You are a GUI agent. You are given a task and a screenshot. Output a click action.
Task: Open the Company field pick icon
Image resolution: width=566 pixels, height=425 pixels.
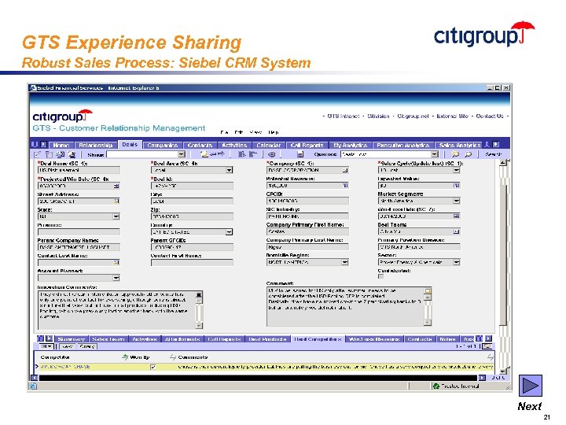coord(345,170)
